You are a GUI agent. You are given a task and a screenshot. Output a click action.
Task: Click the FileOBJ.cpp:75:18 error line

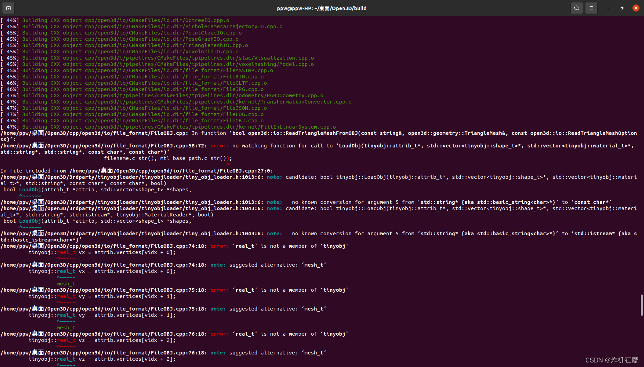coord(174,290)
